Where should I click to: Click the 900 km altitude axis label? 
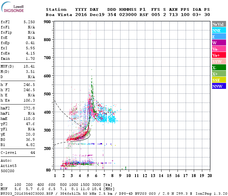(47, 22)
